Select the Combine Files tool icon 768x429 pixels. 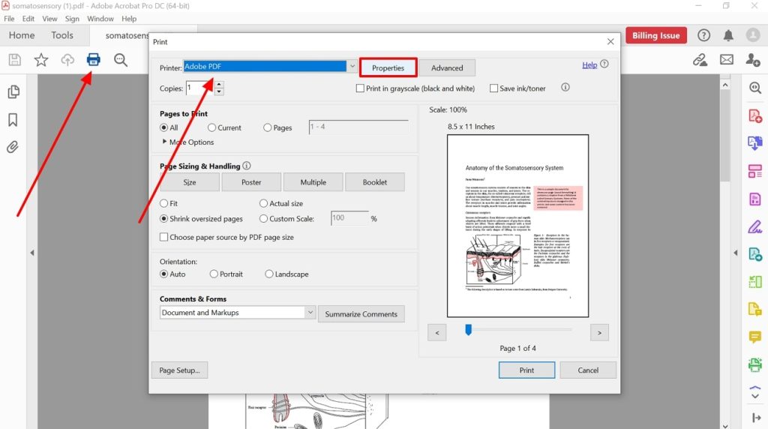point(755,143)
